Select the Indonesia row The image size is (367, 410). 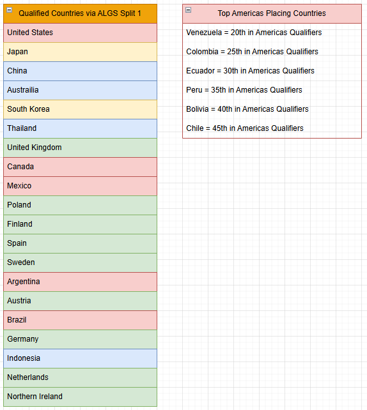80,358
